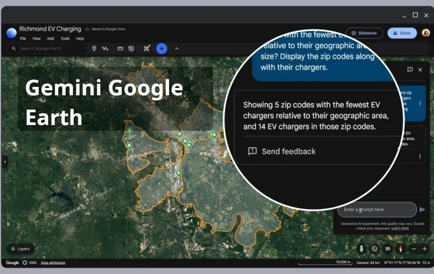Screen dimensions: 434x274
Task: Select the placemark pin tool
Action: tap(95, 48)
